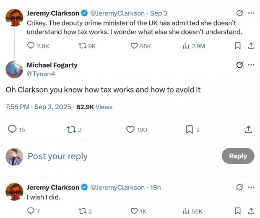This screenshot has width=260, height=218.
Task: Like Clarkson's original Sep 3 tweet
Action: tap(134, 46)
